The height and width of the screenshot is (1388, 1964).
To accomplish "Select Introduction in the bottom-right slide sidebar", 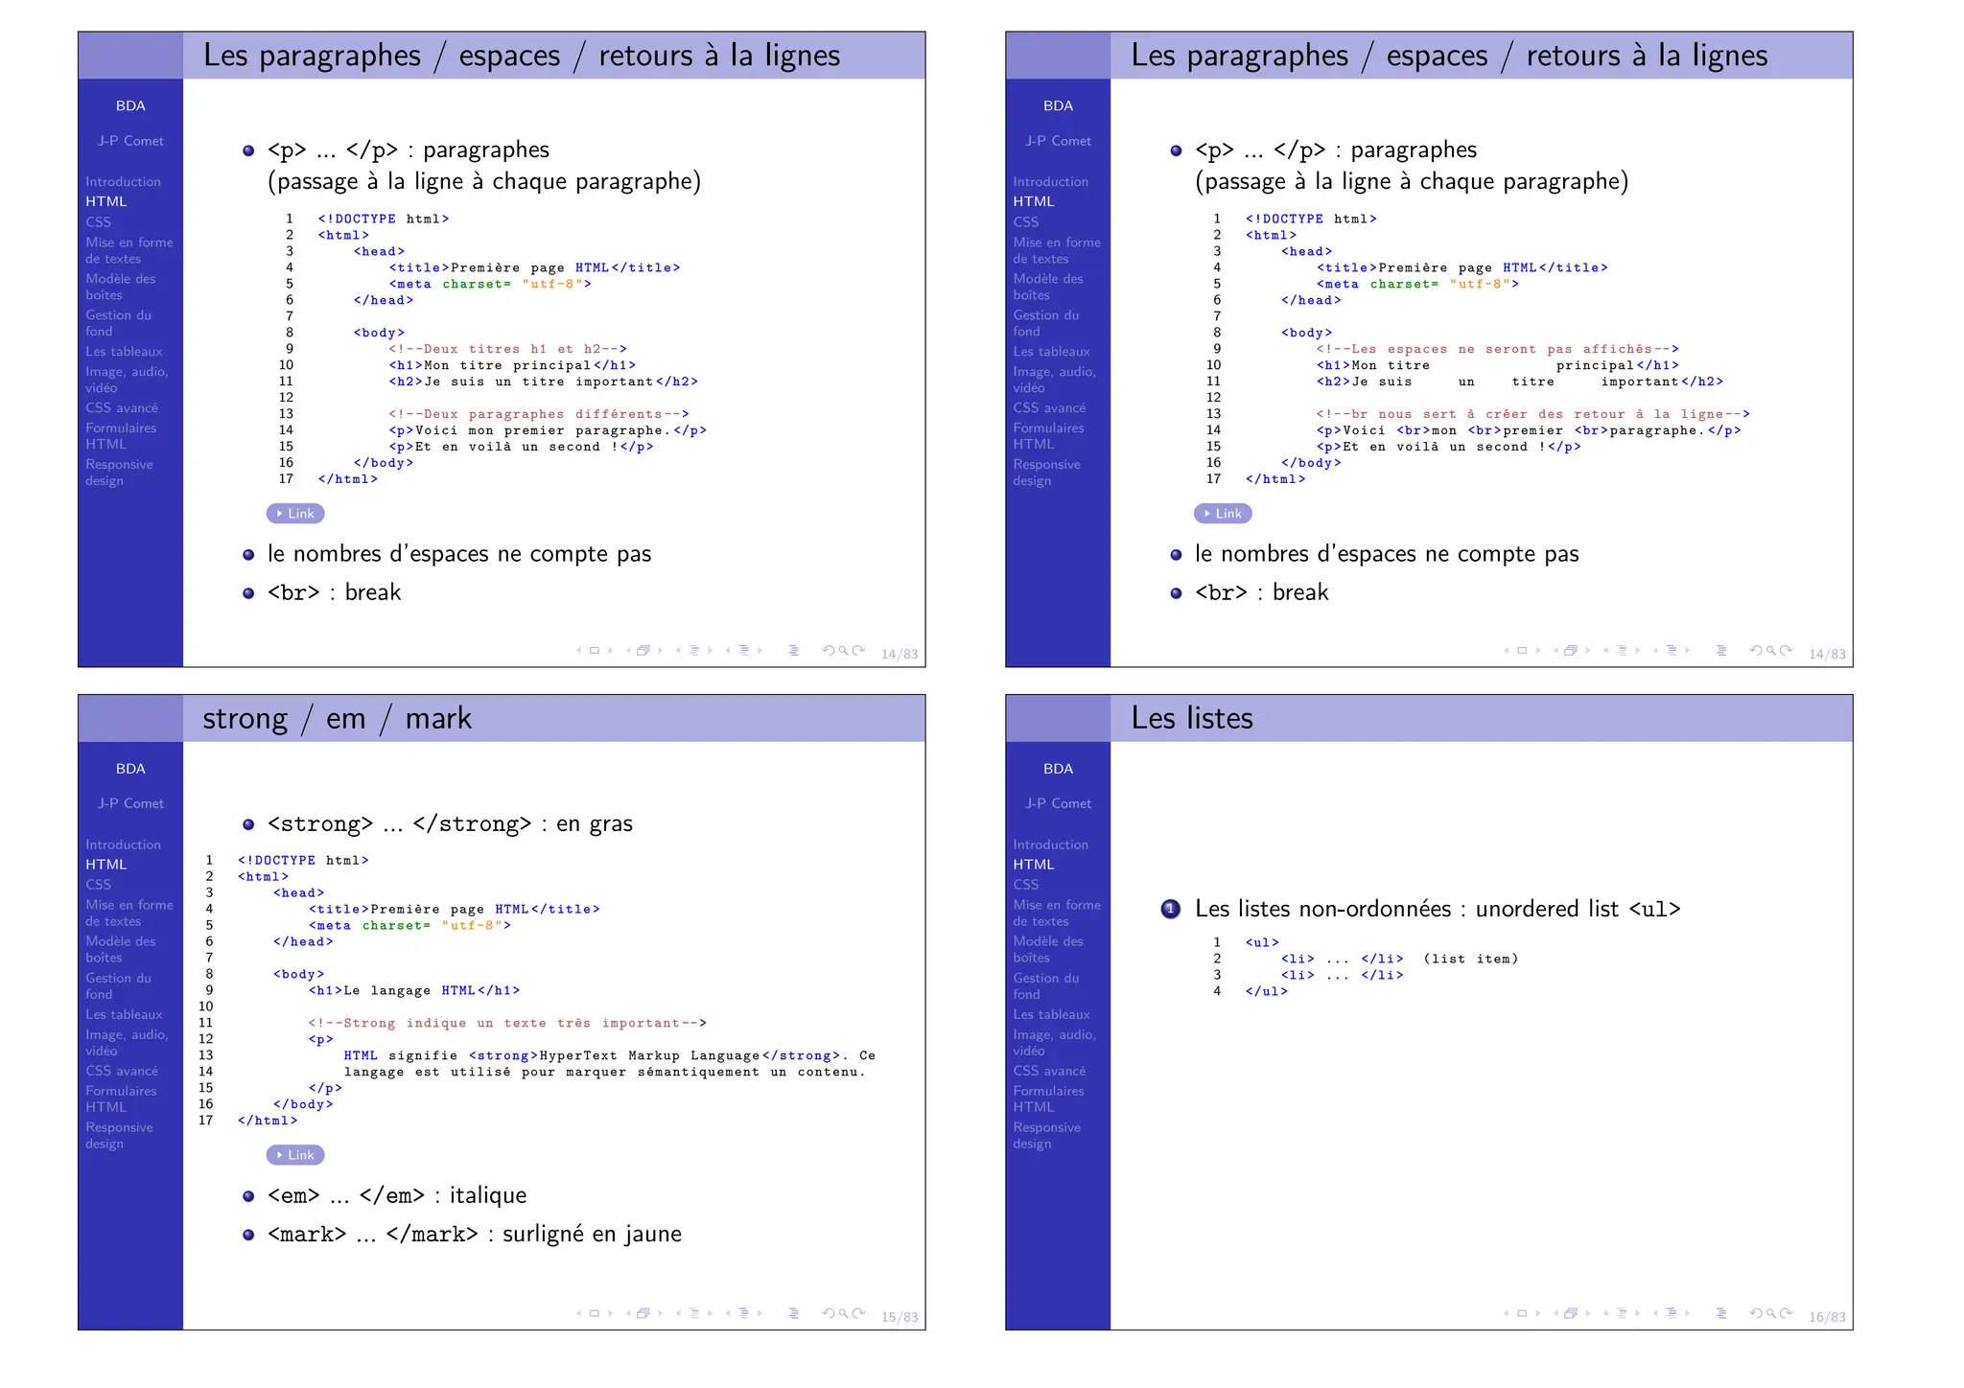I will click(x=1050, y=844).
